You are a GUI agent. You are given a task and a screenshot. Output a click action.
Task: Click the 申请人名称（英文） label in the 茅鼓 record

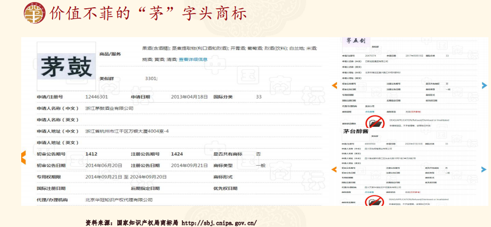point(57,120)
